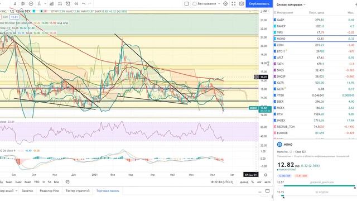
Task: Click the 52-week range slider bar
Action: pyautogui.click(x=319, y=195)
